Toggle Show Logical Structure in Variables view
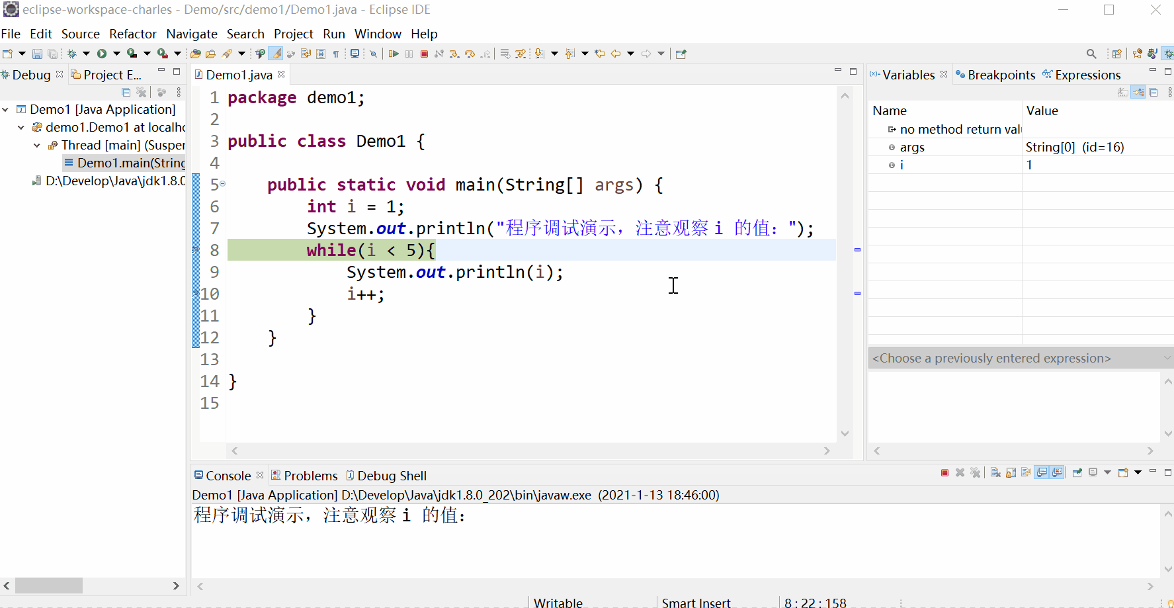 1138,92
